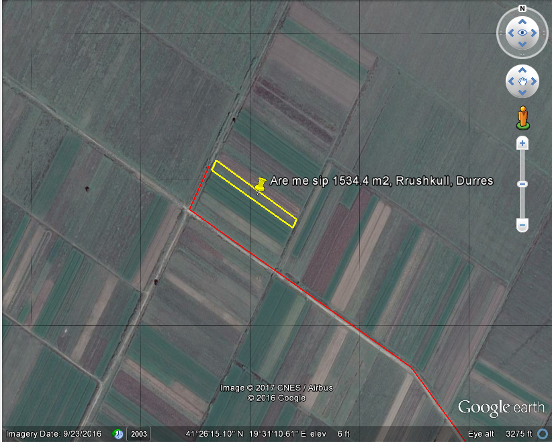Click the yellow pushpin placemark
552x442 pixels.
click(x=261, y=185)
